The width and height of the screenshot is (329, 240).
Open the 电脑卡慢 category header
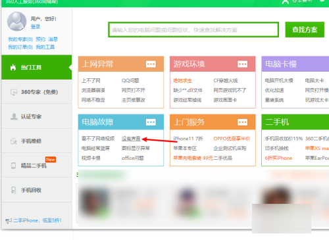pos(281,64)
